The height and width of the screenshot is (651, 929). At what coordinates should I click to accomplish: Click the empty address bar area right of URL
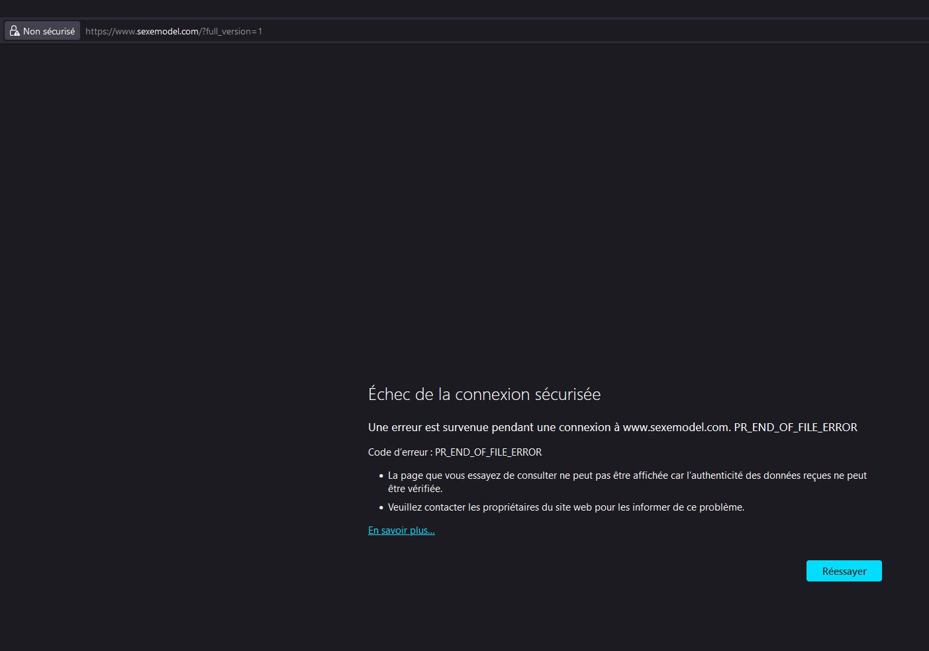pyautogui.click(x=596, y=31)
